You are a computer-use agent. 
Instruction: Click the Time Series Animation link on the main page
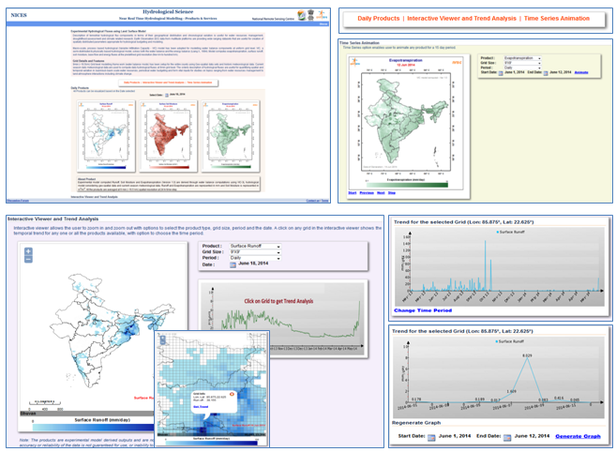click(x=200, y=83)
